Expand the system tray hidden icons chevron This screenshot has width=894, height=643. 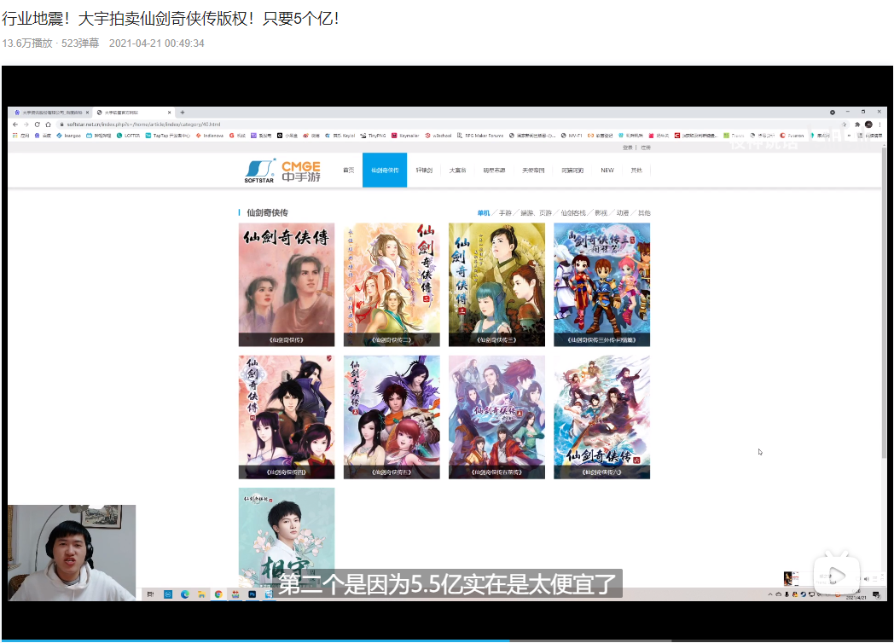coord(770,594)
